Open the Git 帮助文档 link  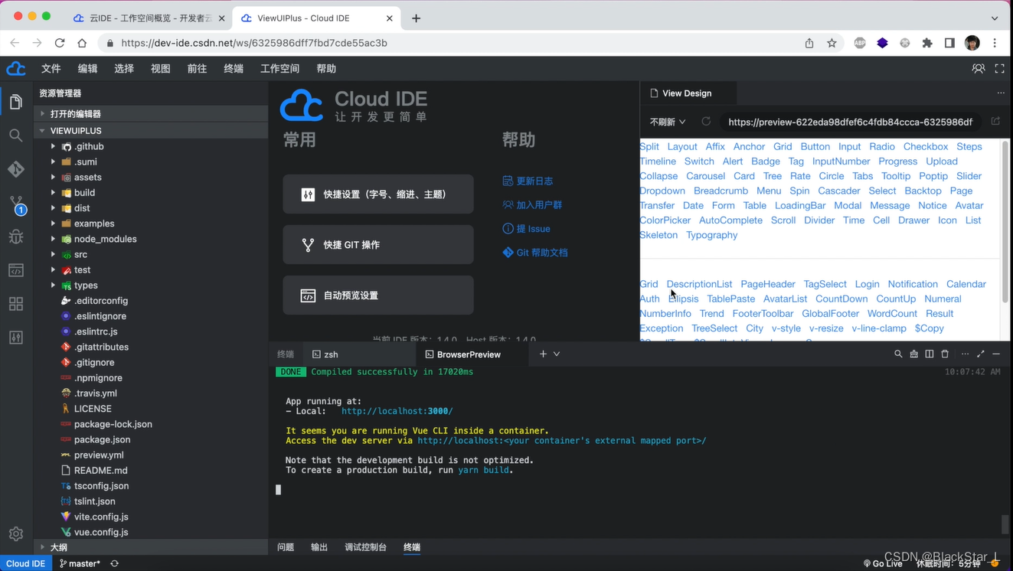[x=535, y=253]
